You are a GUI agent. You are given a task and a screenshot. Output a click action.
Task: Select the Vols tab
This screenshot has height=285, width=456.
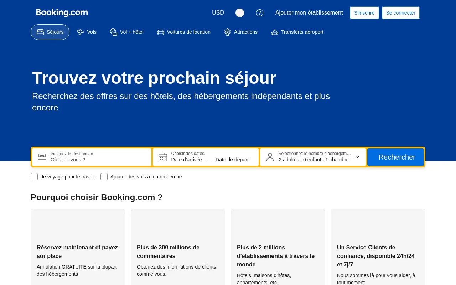coord(87,32)
